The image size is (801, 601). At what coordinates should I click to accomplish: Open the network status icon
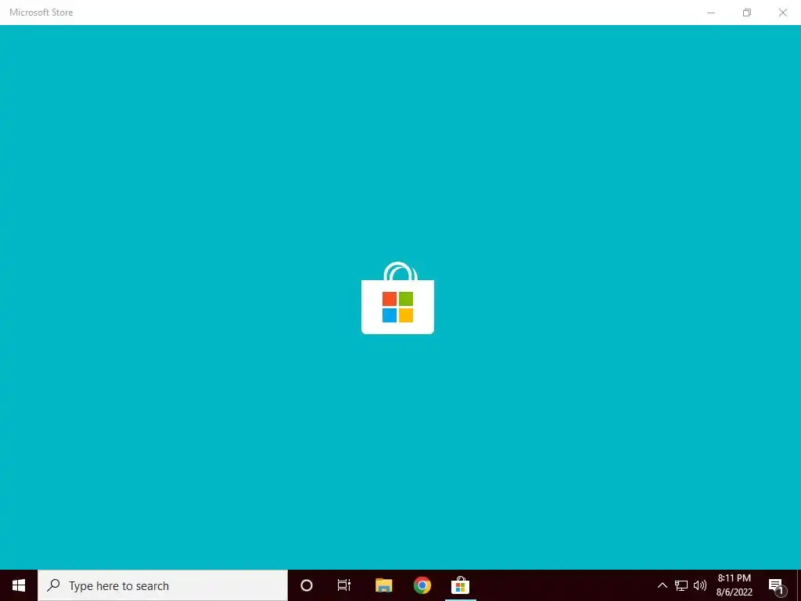(681, 585)
